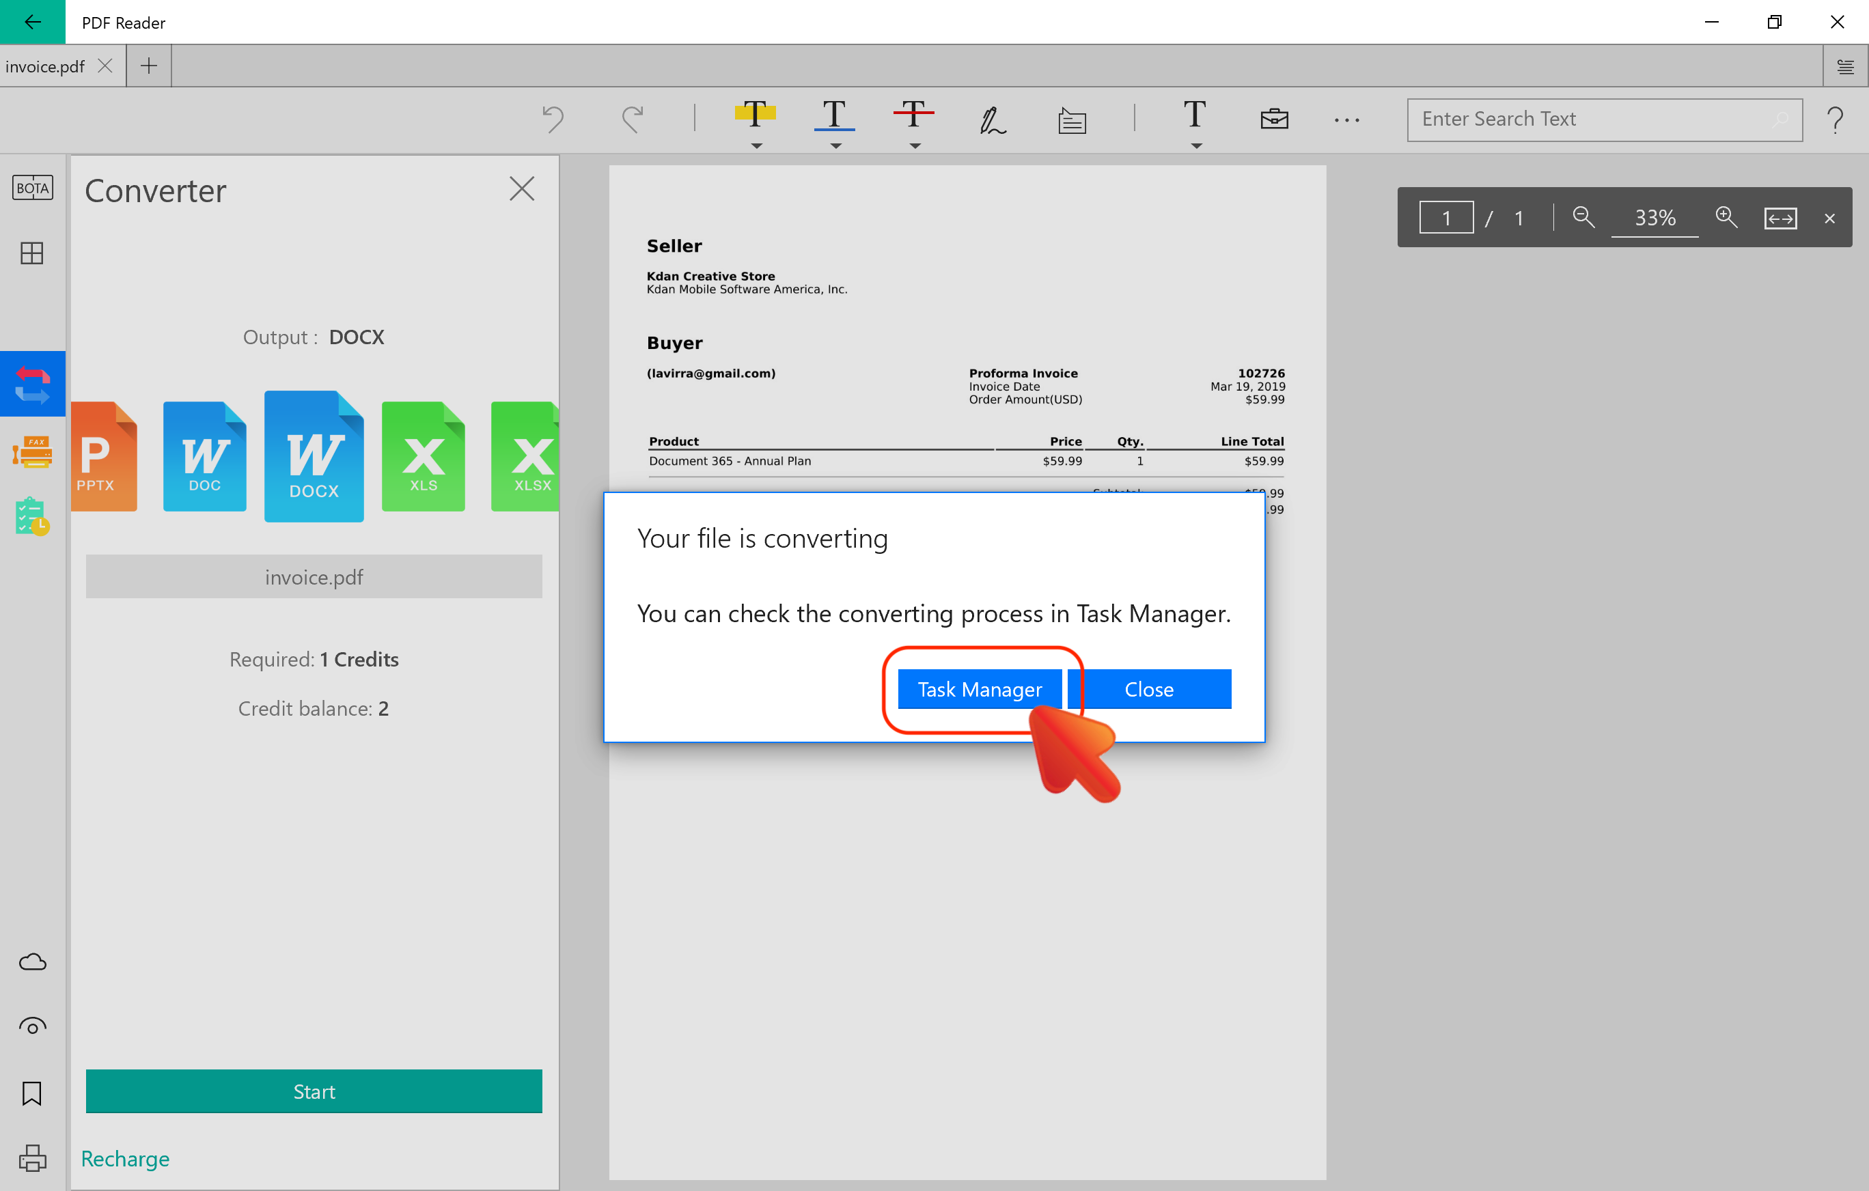This screenshot has height=1191, width=1869.
Task: Toggle the reading view eye icon
Action: pyautogui.click(x=33, y=1026)
